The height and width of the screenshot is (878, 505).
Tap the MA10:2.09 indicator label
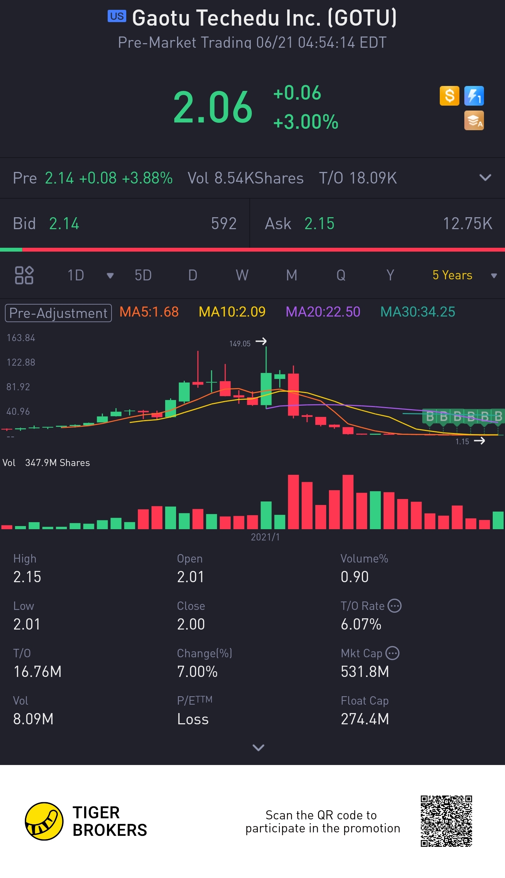(x=232, y=312)
